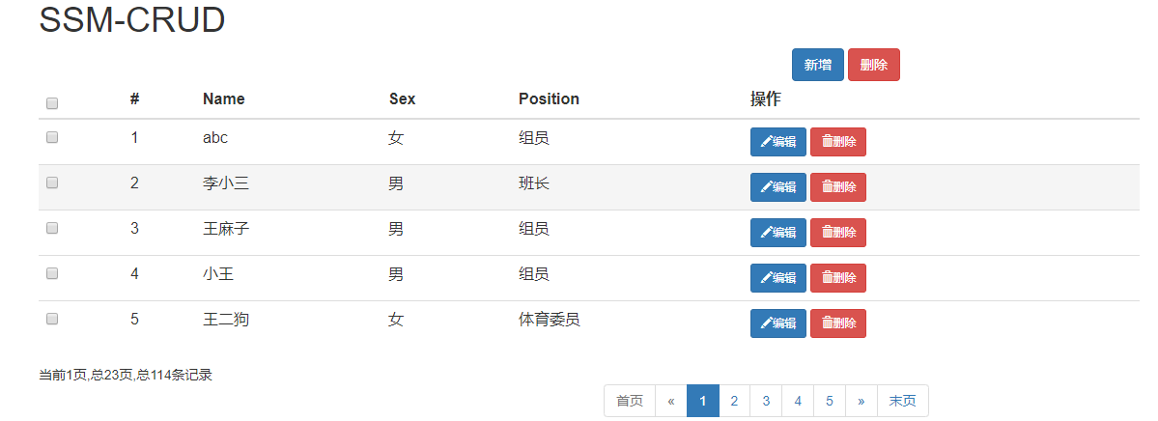The image size is (1158, 421).
Task: Go to previous page with « arrow
Action: [x=670, y=401]
